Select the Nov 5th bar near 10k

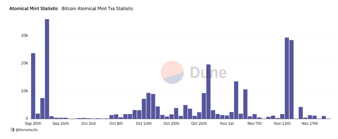(245, 104)
